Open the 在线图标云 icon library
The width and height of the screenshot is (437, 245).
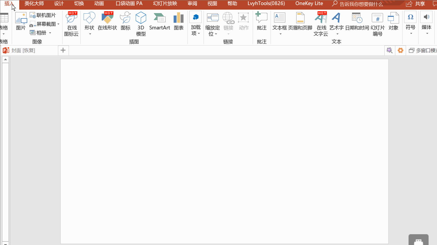(x=72, y=24)
